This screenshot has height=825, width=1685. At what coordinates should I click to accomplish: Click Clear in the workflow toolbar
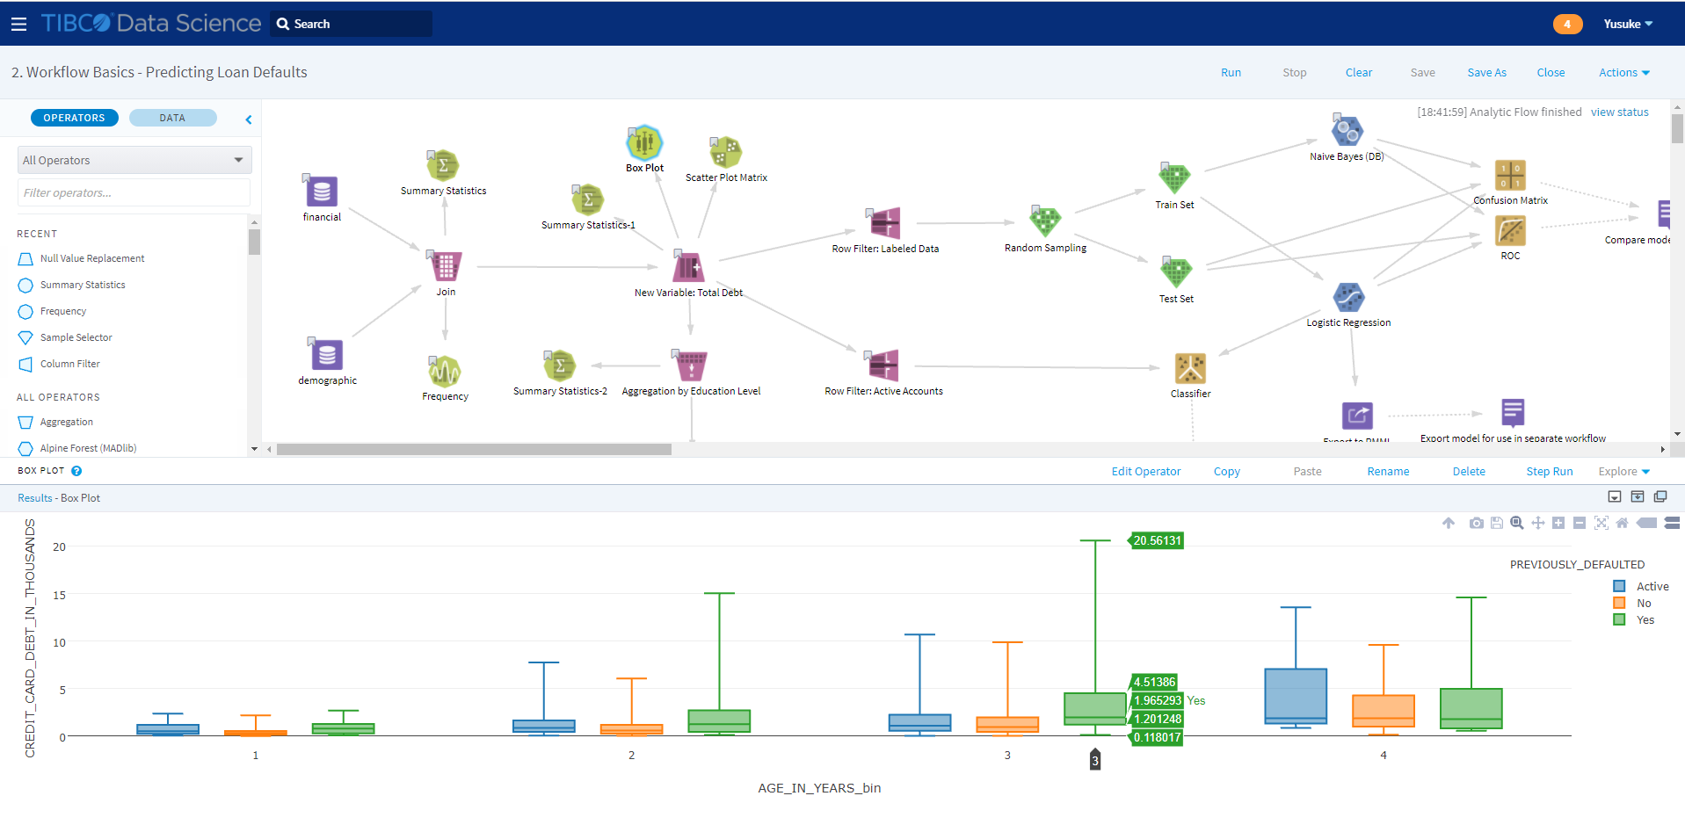tap(1359, 73)
